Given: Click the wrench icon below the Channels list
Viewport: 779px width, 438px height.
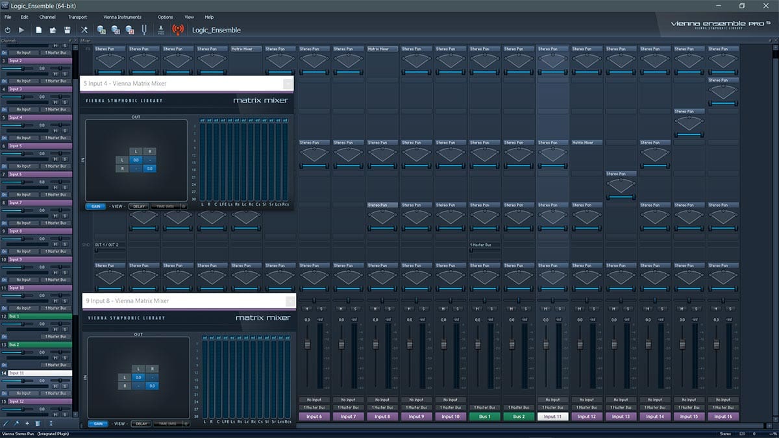Looking at the screenshot, I should [17, 423].
